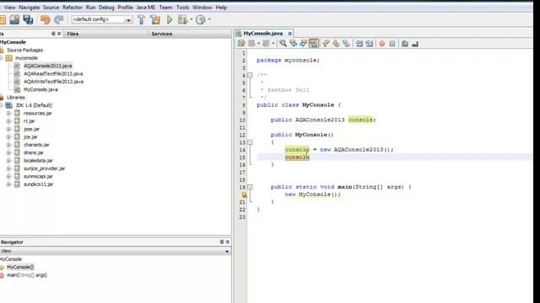
Task: Click the line 20 hint lightbulb
Action: click(x=244, y=194)
